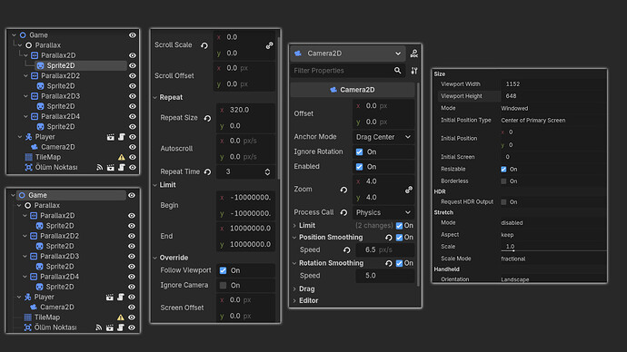
Task: Open the Process Call Physics dropdown
Action: pyautogui.click(x=383, y=212)
